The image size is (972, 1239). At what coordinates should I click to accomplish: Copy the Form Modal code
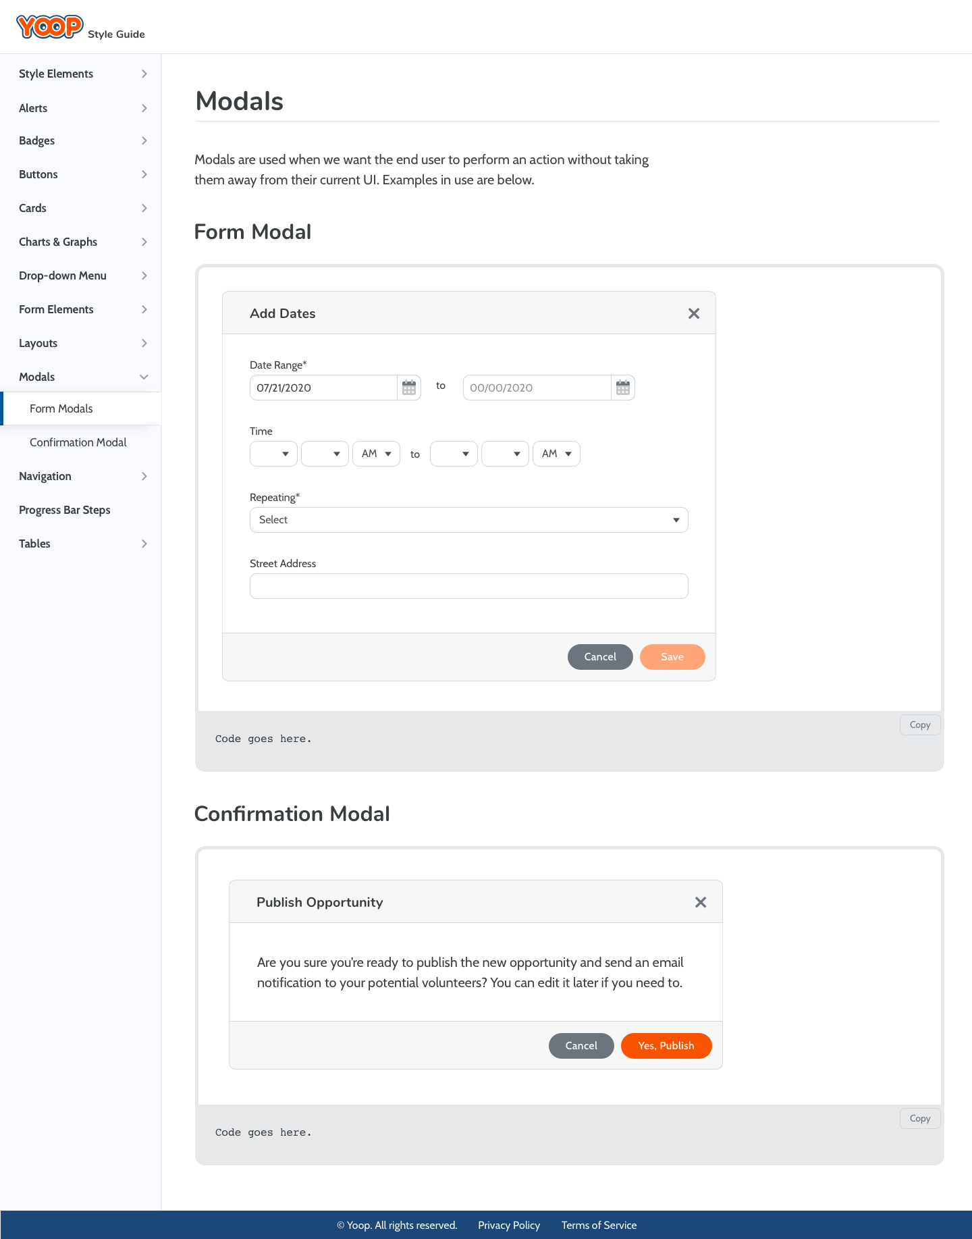(920, 724)
